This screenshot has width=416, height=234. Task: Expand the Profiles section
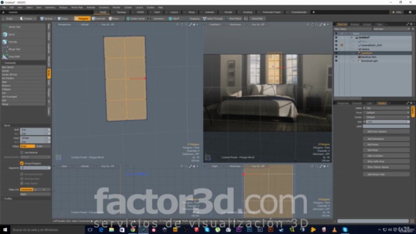pyautogui.click(x=3, y=199)
